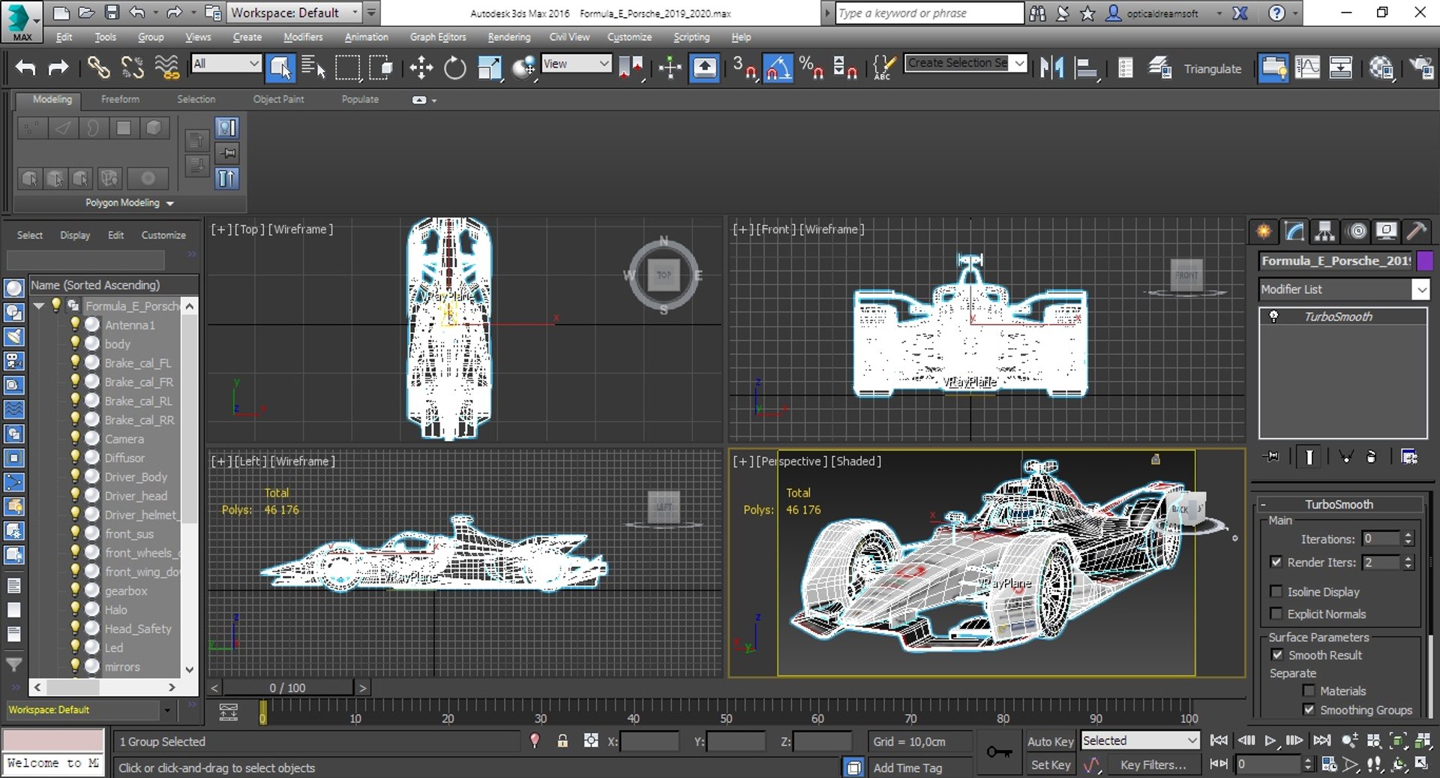The width and height of the screenshot is (1440, 778).
Task: Open the Graph Editors menu
Action: click(x=438, y=37)
